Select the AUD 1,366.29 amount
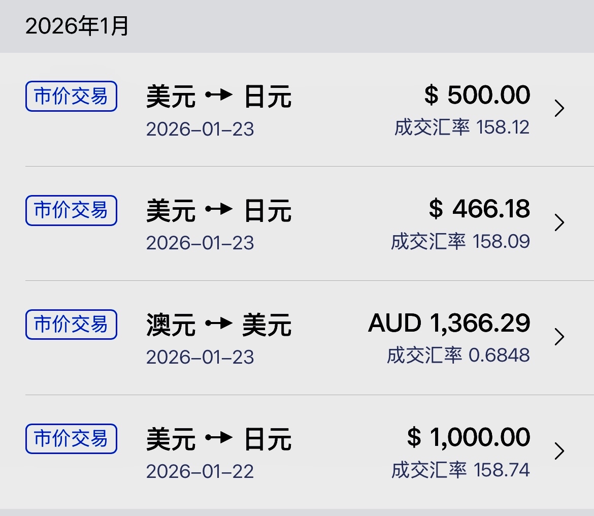The width and height of the screenshot is (594, 516). pos(449,324)
